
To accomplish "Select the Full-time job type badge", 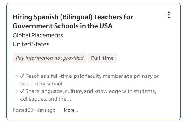I will click(x=102, y=58).
